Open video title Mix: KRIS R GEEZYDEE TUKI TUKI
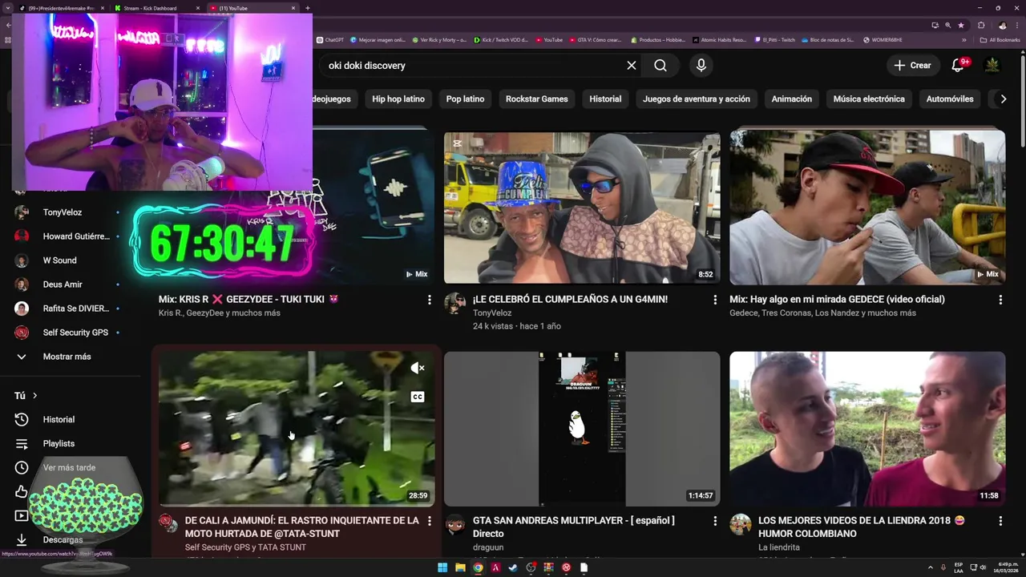This screenshot has width=1026, height=577. click(248, 299)
